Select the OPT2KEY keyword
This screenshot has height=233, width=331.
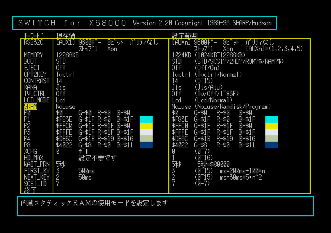(x=35, y=74)
